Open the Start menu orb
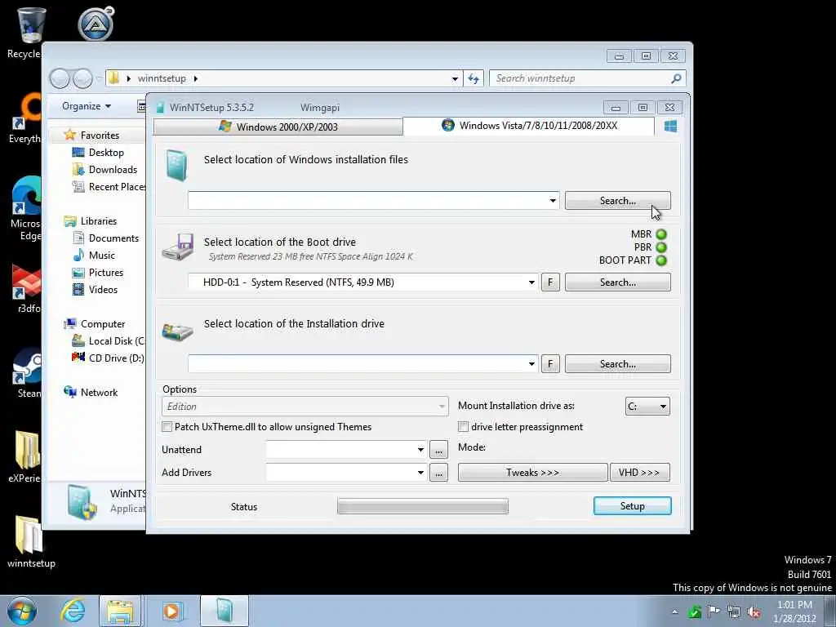 (22, 611)
